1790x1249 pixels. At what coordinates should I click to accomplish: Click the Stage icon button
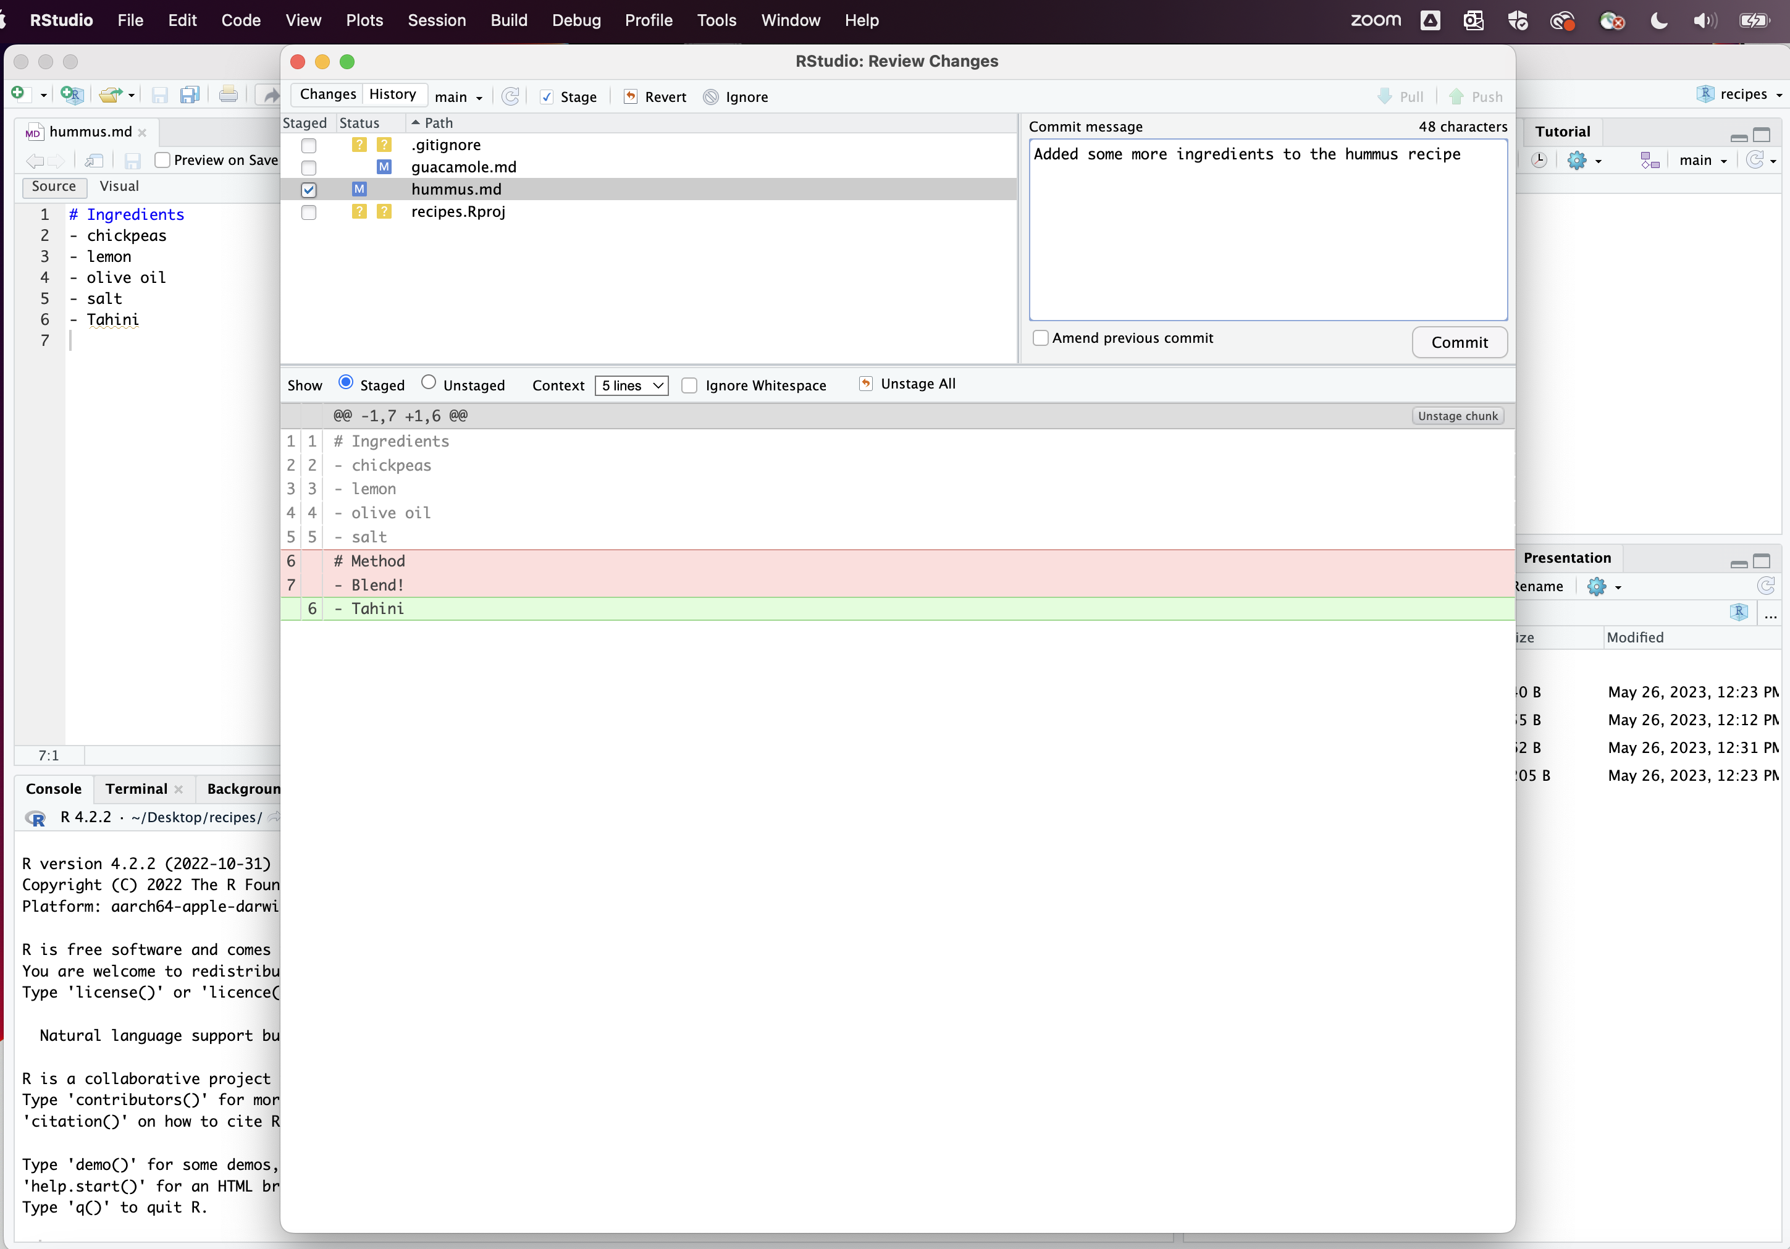pyautogui.click(x=544, y=96)
